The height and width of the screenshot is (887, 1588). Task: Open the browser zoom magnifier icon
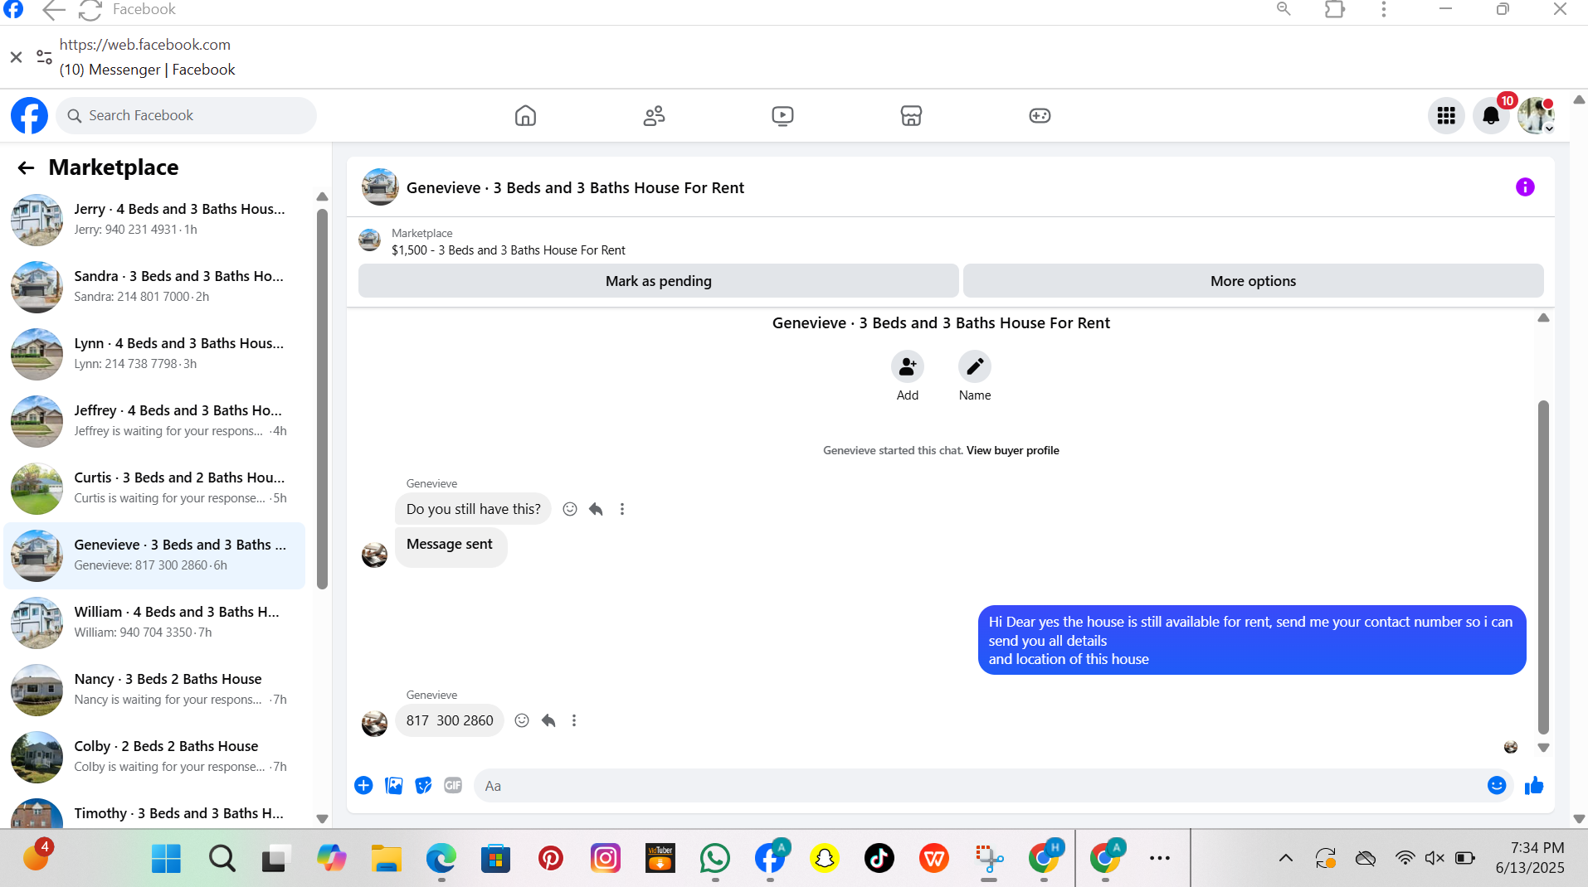coord(1284,9)
